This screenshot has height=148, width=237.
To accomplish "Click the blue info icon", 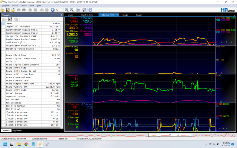I will point(90,10).
